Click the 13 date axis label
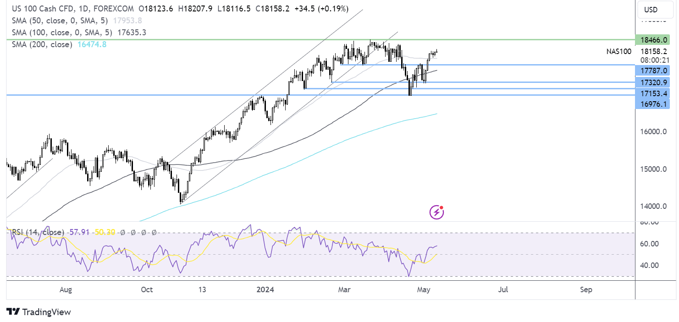 (203, 289)
